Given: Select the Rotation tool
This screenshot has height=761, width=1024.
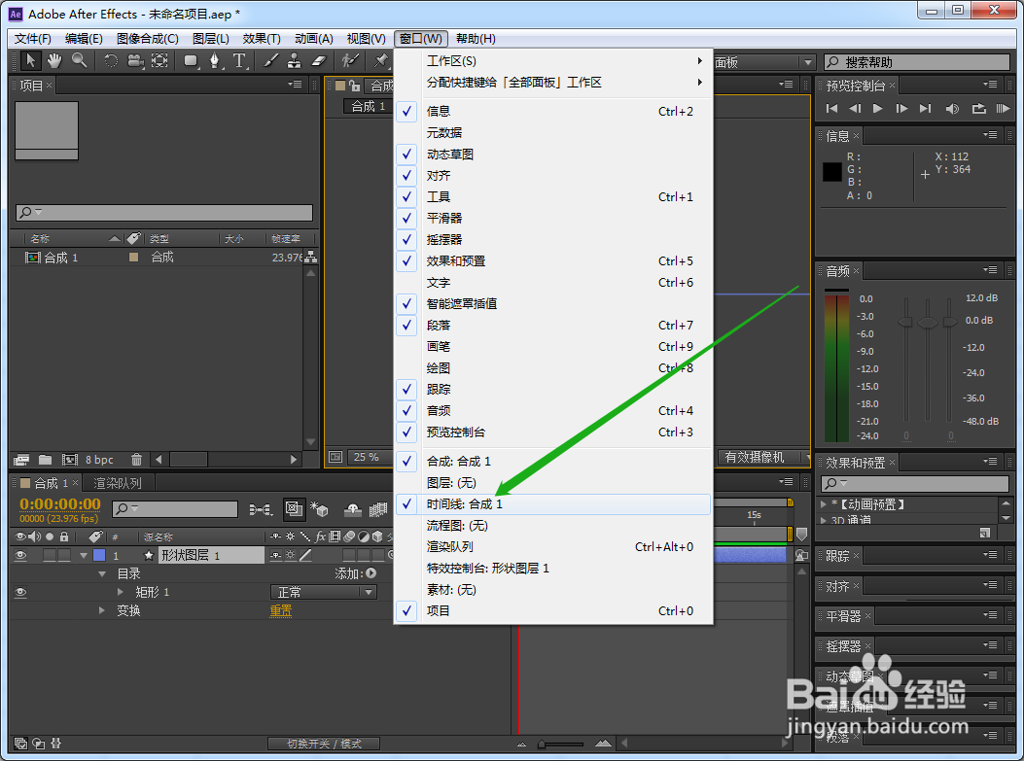Looking at the screenshot, I should pyautogui.click(x=111, y=61).
